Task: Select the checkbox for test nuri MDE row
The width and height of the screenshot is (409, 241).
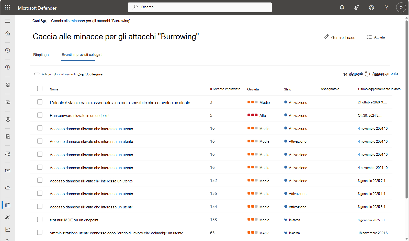Action: click(40, 219)
